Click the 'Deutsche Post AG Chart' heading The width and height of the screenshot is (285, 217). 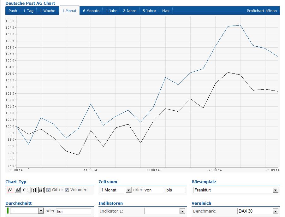[30, 3]
